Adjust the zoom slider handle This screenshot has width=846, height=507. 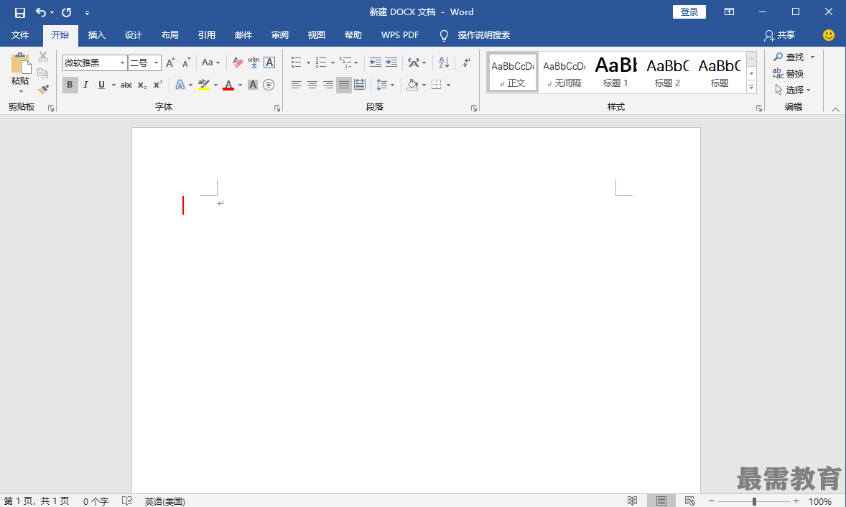(x=754, y=501)
